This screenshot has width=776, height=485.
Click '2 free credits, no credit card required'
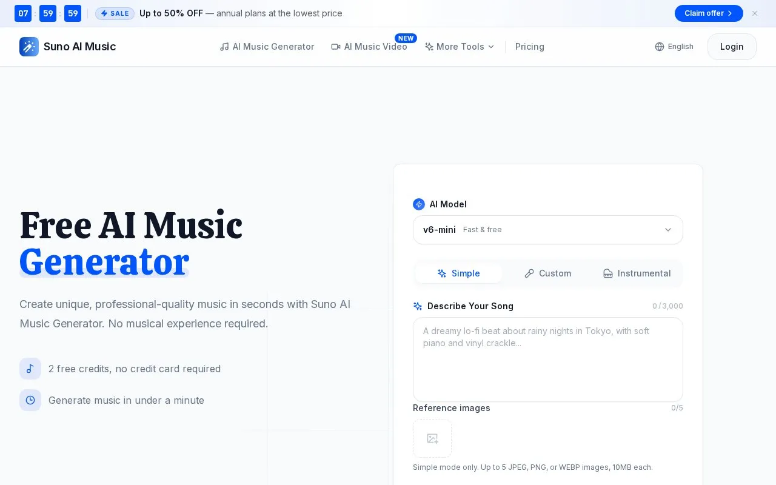[135, 369]
